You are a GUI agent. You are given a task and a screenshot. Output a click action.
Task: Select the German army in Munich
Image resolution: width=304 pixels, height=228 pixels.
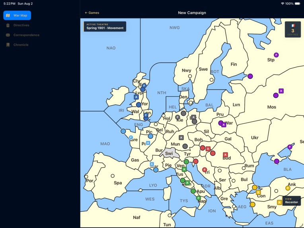181,138
